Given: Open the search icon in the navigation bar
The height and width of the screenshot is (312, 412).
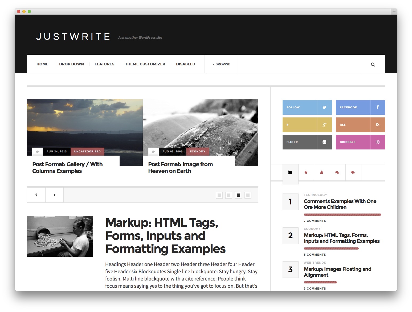Looking at the screenshot, I should click(x=373, y=64).
